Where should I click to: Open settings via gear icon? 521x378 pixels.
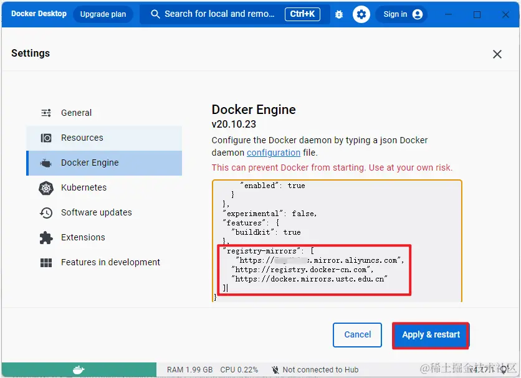point(361,14)
